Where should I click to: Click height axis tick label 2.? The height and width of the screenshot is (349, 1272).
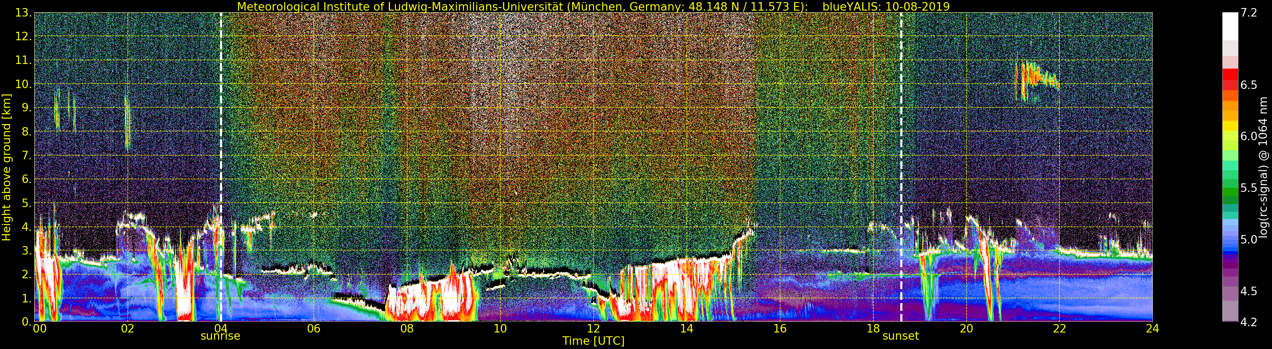26,274
